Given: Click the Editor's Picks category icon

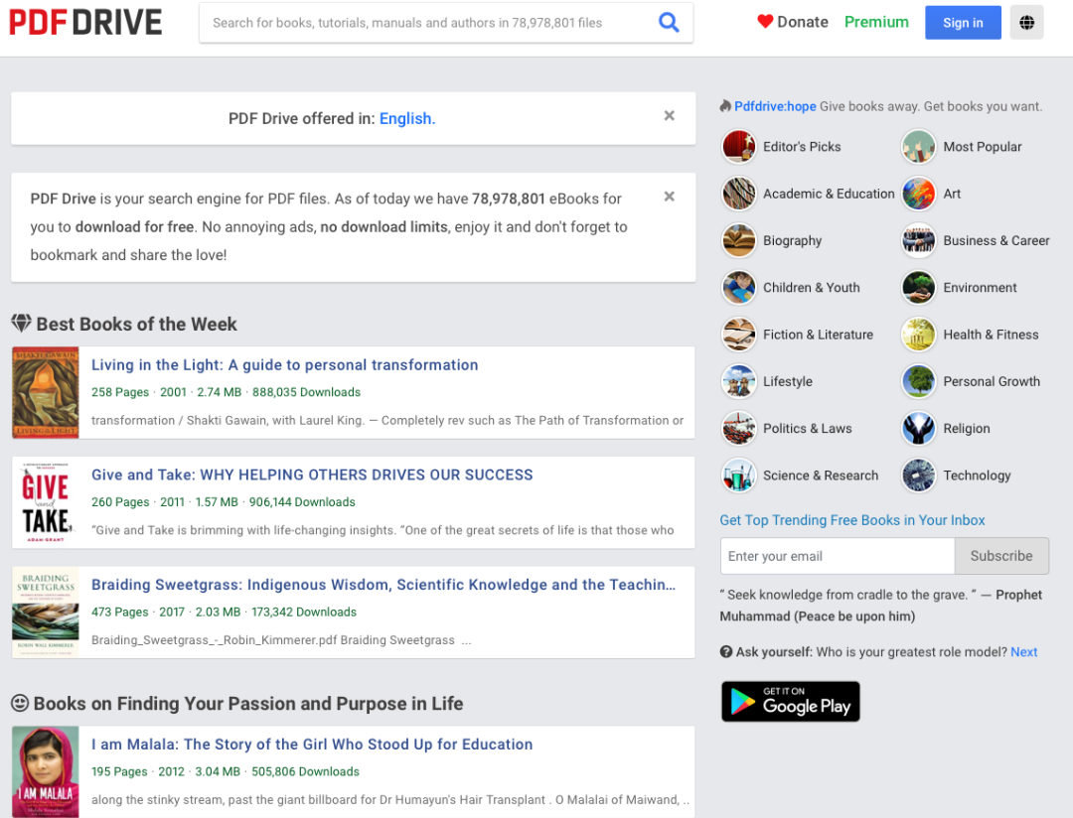Looking at the screenshot, I should pyautogui.click(x=739, y=146).
